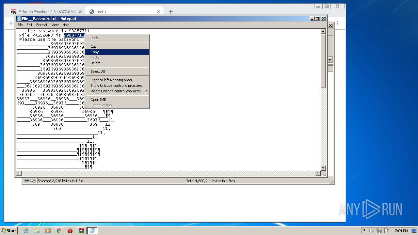The height and width of the screenshot is (235, 418).
Task: Open Action Center flag tray icon
Action: pyautogui.click(x=387, y=231)
